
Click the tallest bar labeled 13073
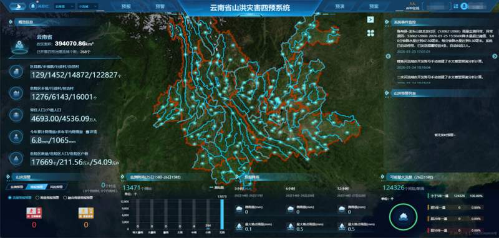coord(222,214)
